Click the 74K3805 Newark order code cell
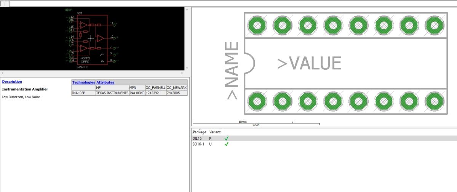Image resolution: width=457 pixels, height=192 pixels. pyautogui.click(x=177, y=93)
